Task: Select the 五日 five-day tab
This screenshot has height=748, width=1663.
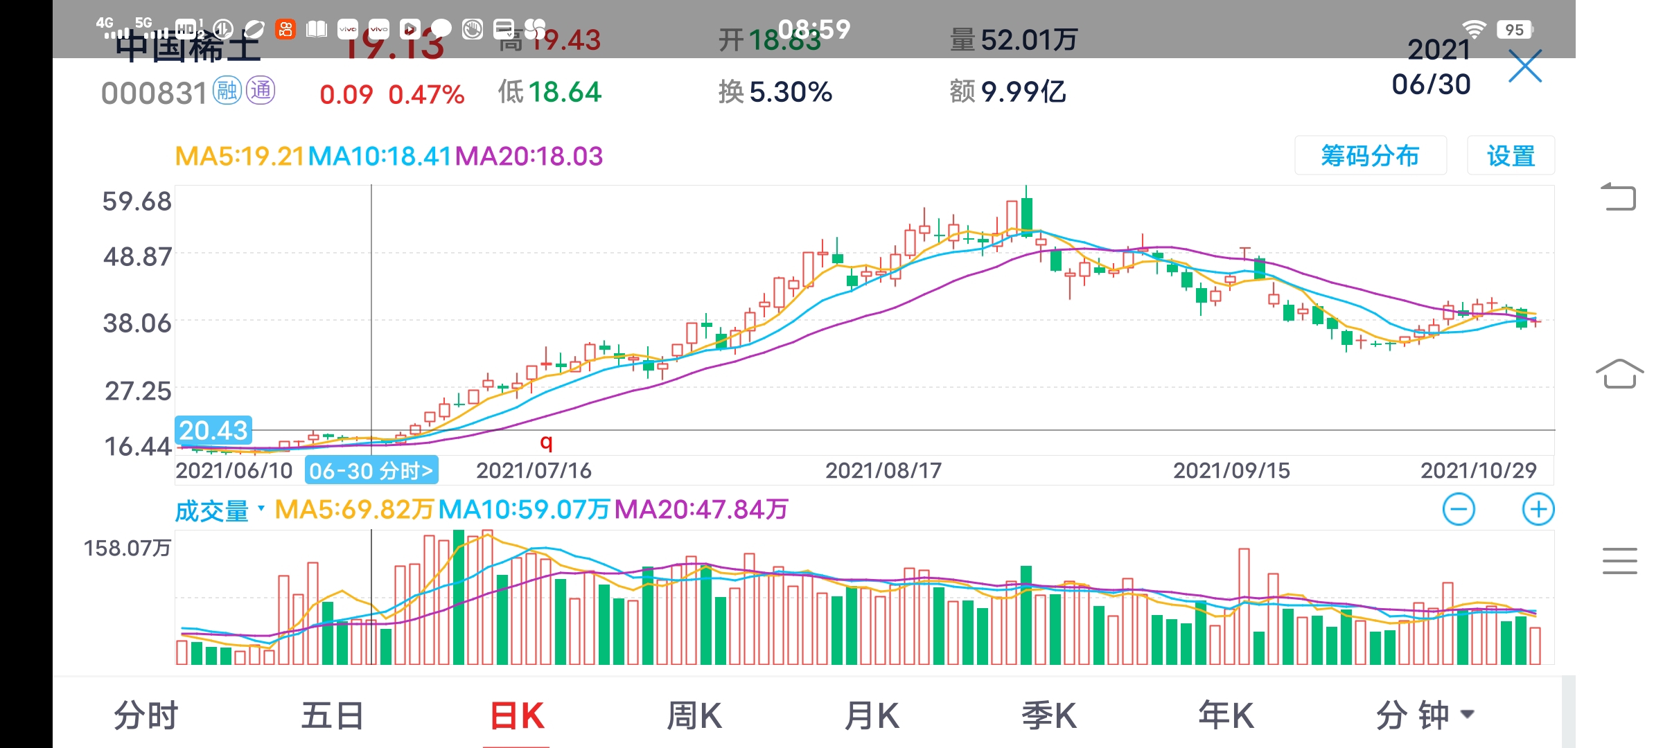Action: (333, 715)
